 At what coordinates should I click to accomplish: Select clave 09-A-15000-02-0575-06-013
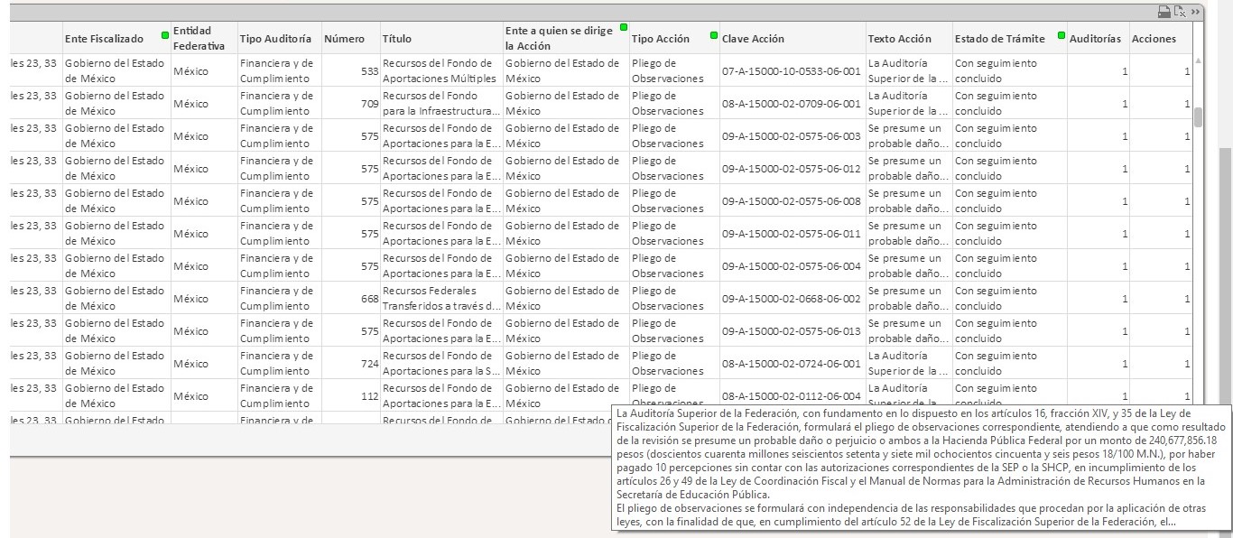[x=792, y=330]
